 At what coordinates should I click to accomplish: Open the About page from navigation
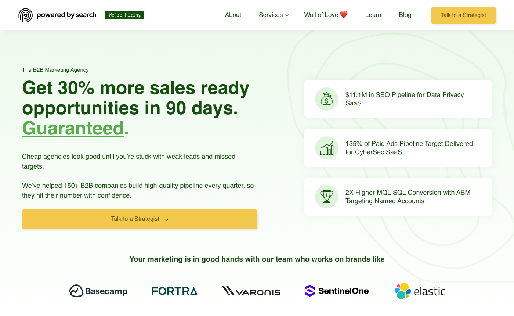233,15
